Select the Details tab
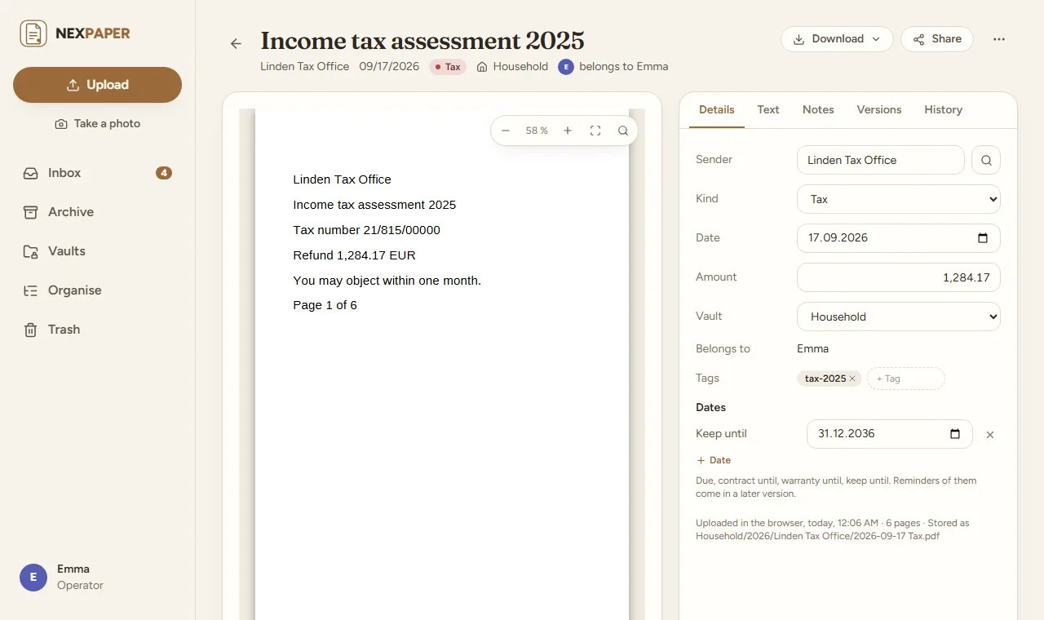 [x=717, y=109]
